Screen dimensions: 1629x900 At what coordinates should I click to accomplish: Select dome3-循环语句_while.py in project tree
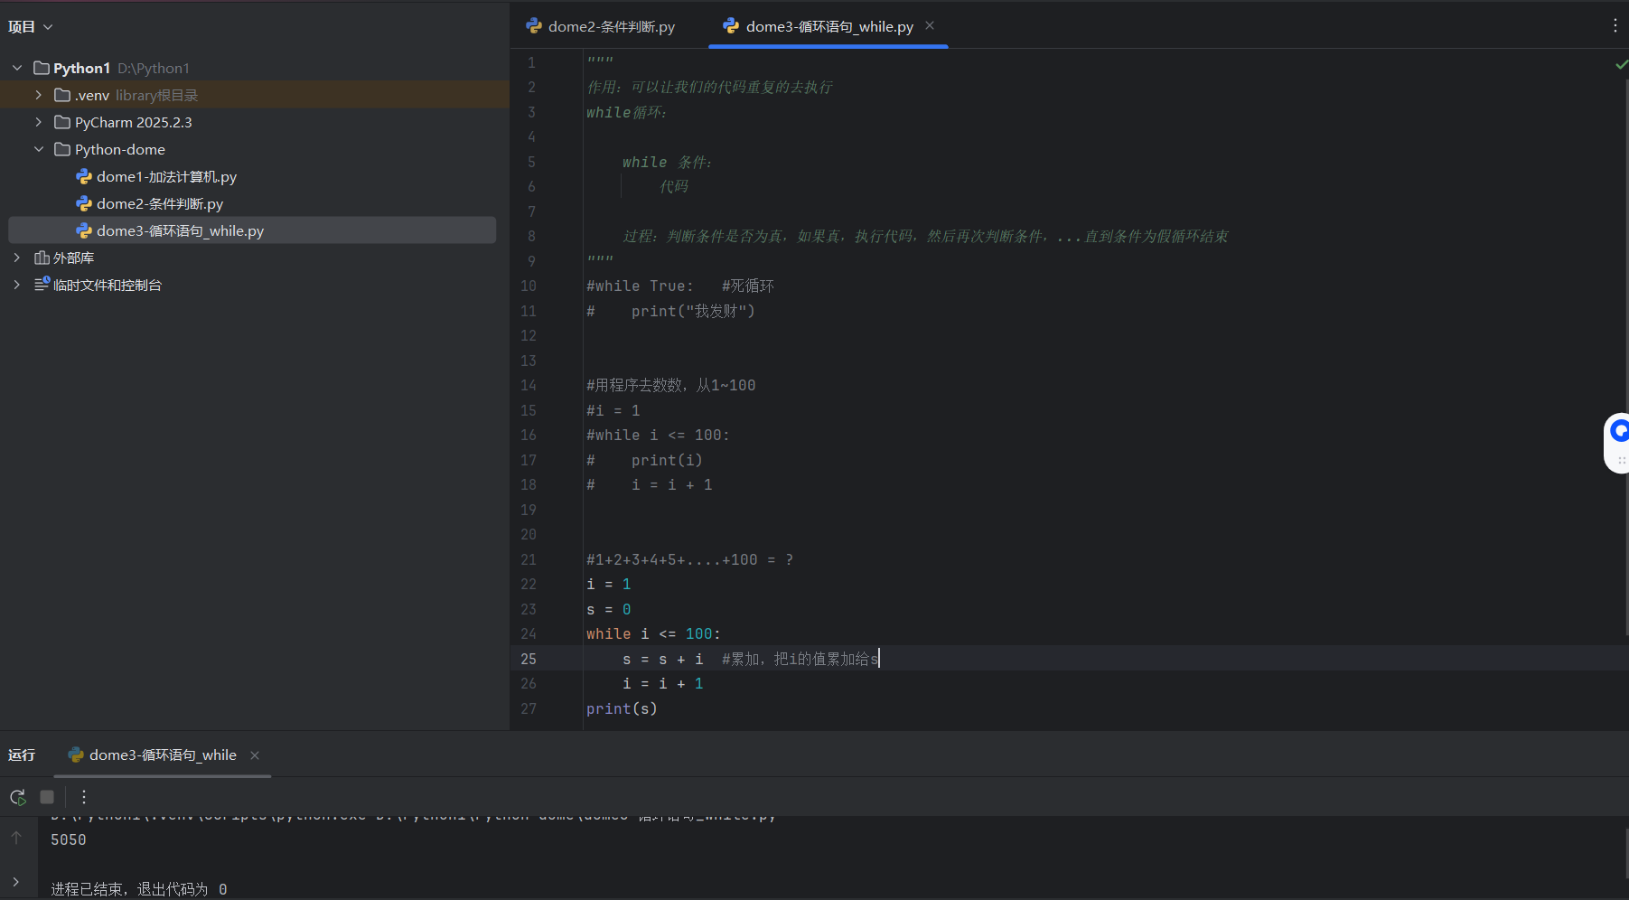pos(252,230)
